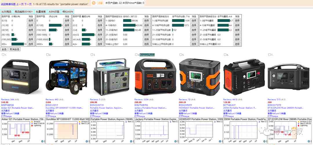
Task: Open ASIN link B09FF46FQ9
Action: (8, 105)
